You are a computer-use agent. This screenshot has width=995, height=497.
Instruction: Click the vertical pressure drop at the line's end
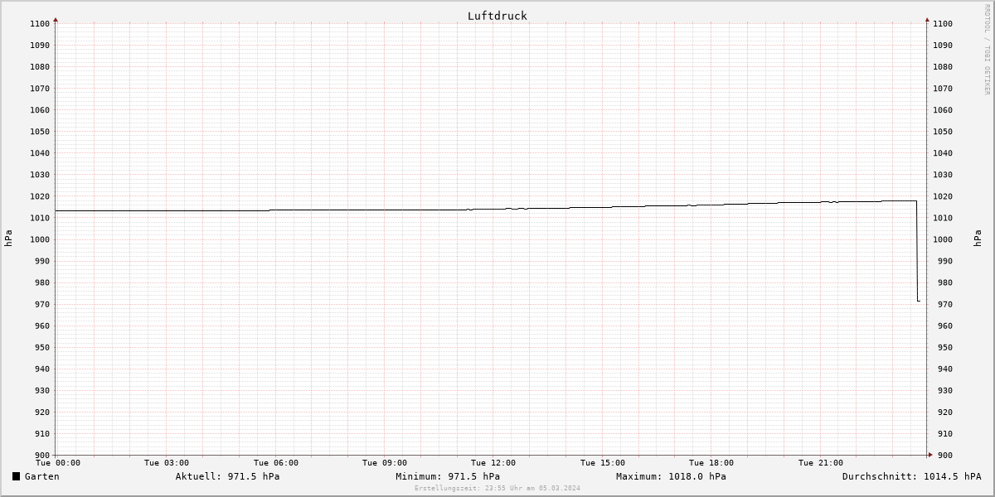click(x=916, y=251)
